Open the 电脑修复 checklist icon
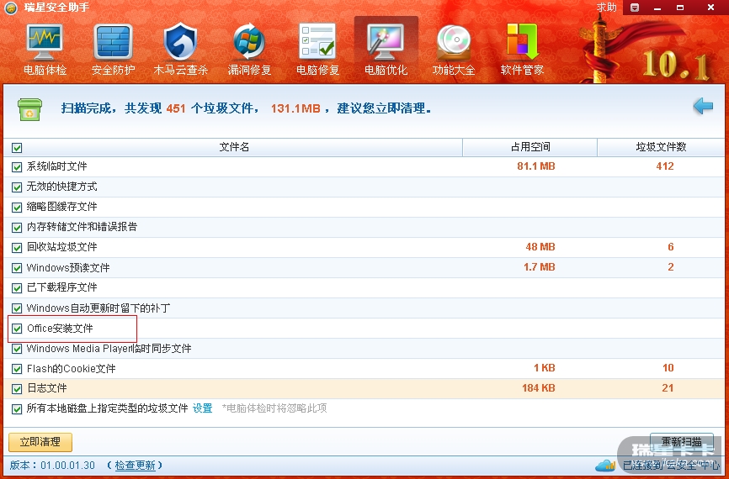This screenshot has width=729, height=479. click(317, 42)
